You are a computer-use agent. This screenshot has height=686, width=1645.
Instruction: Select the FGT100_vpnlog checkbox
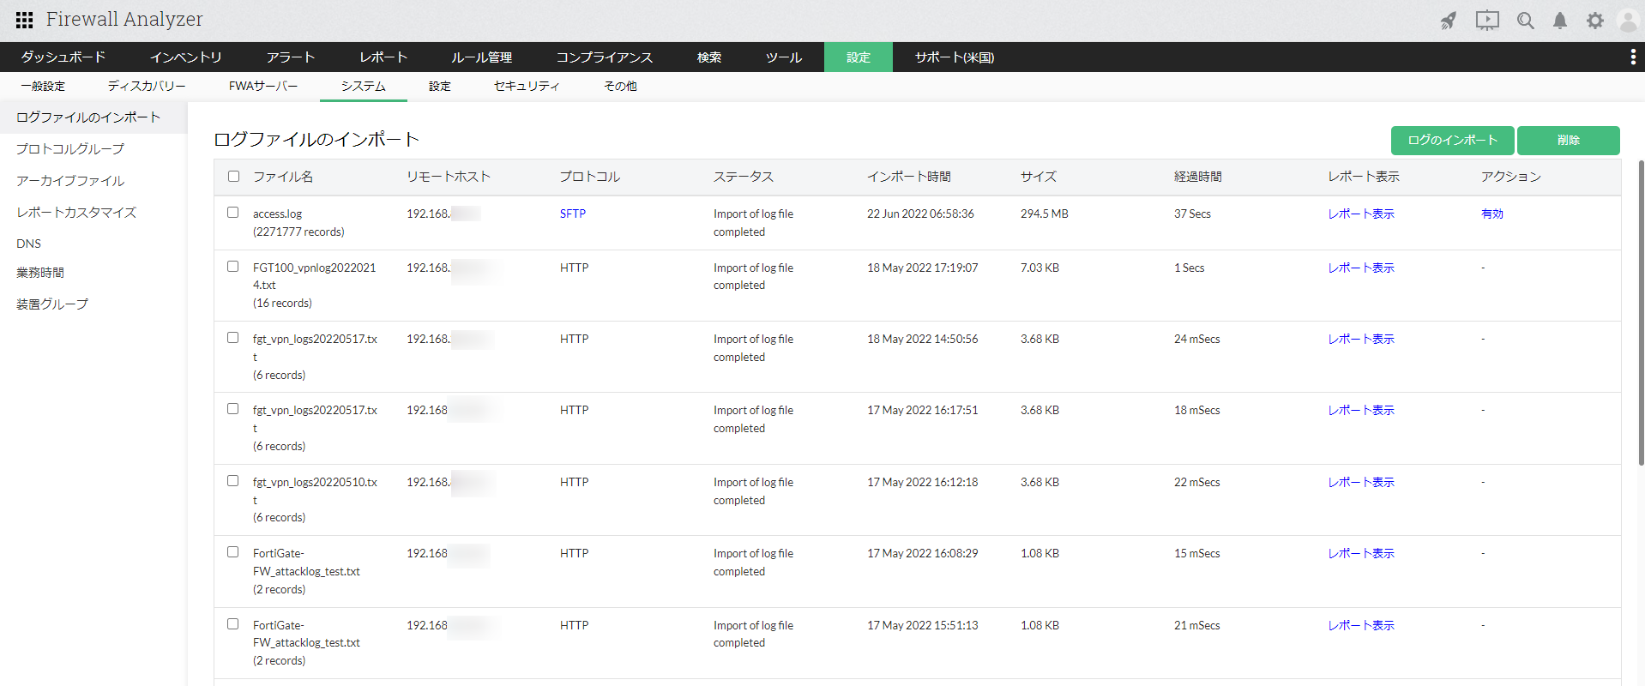[x=233, y=267]
